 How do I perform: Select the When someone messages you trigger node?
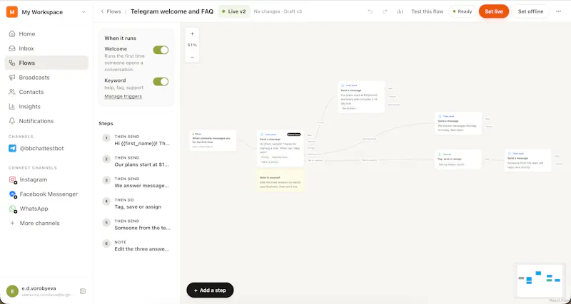(213, 140)
